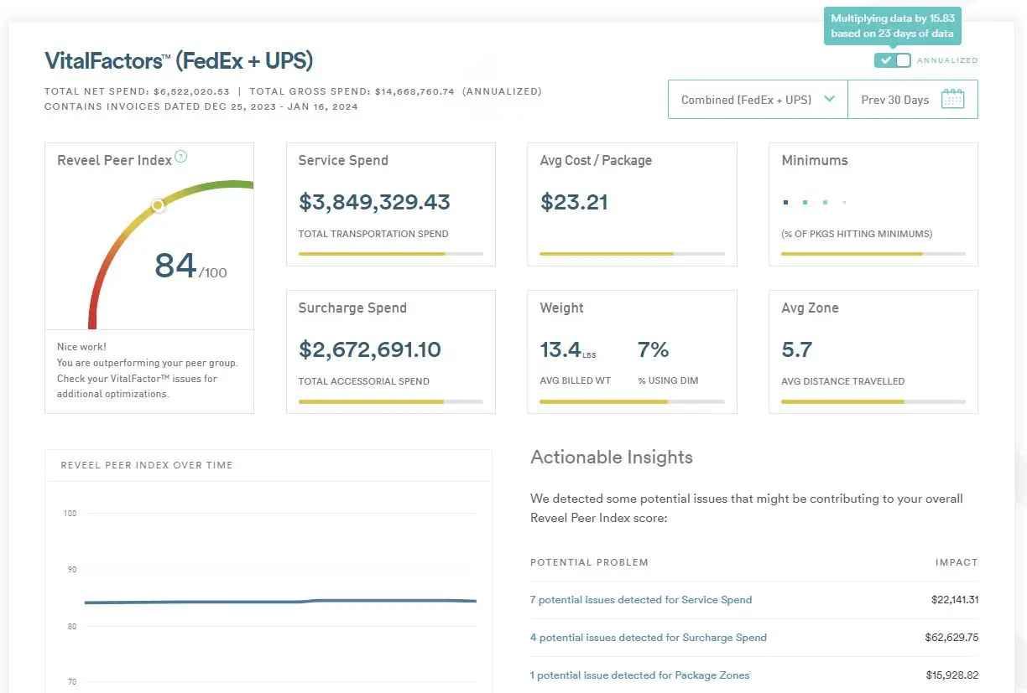
Task: Click the 100 axis label on chart
Action: click(70, 513)
